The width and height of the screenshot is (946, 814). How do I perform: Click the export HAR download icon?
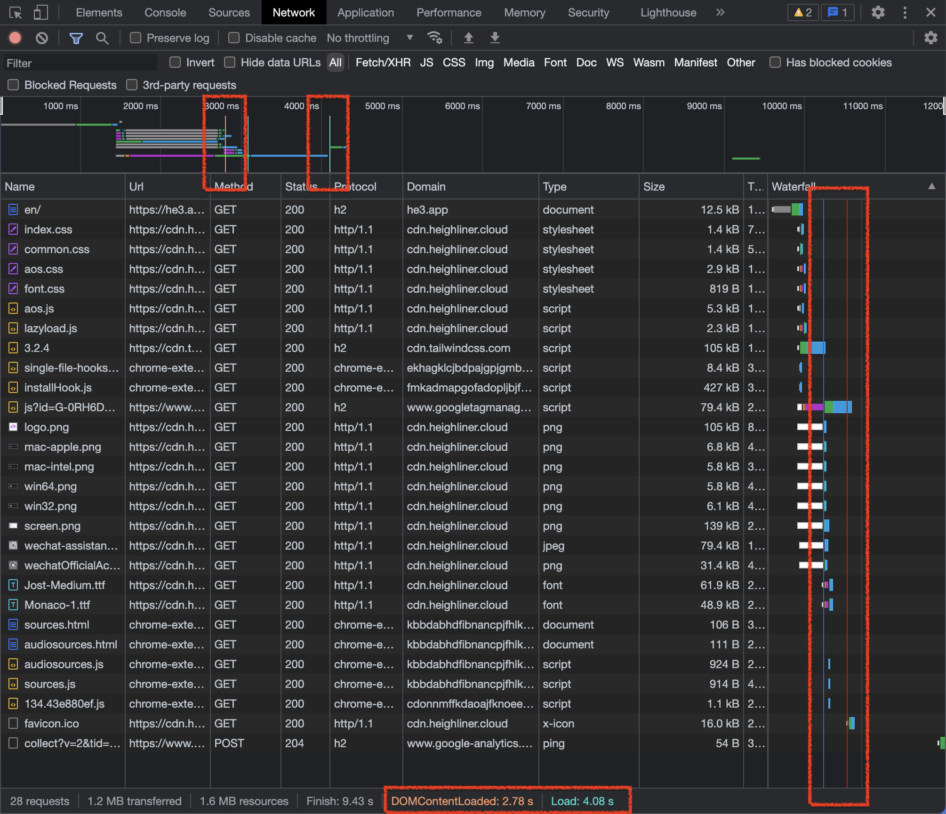tap(495, 38)
